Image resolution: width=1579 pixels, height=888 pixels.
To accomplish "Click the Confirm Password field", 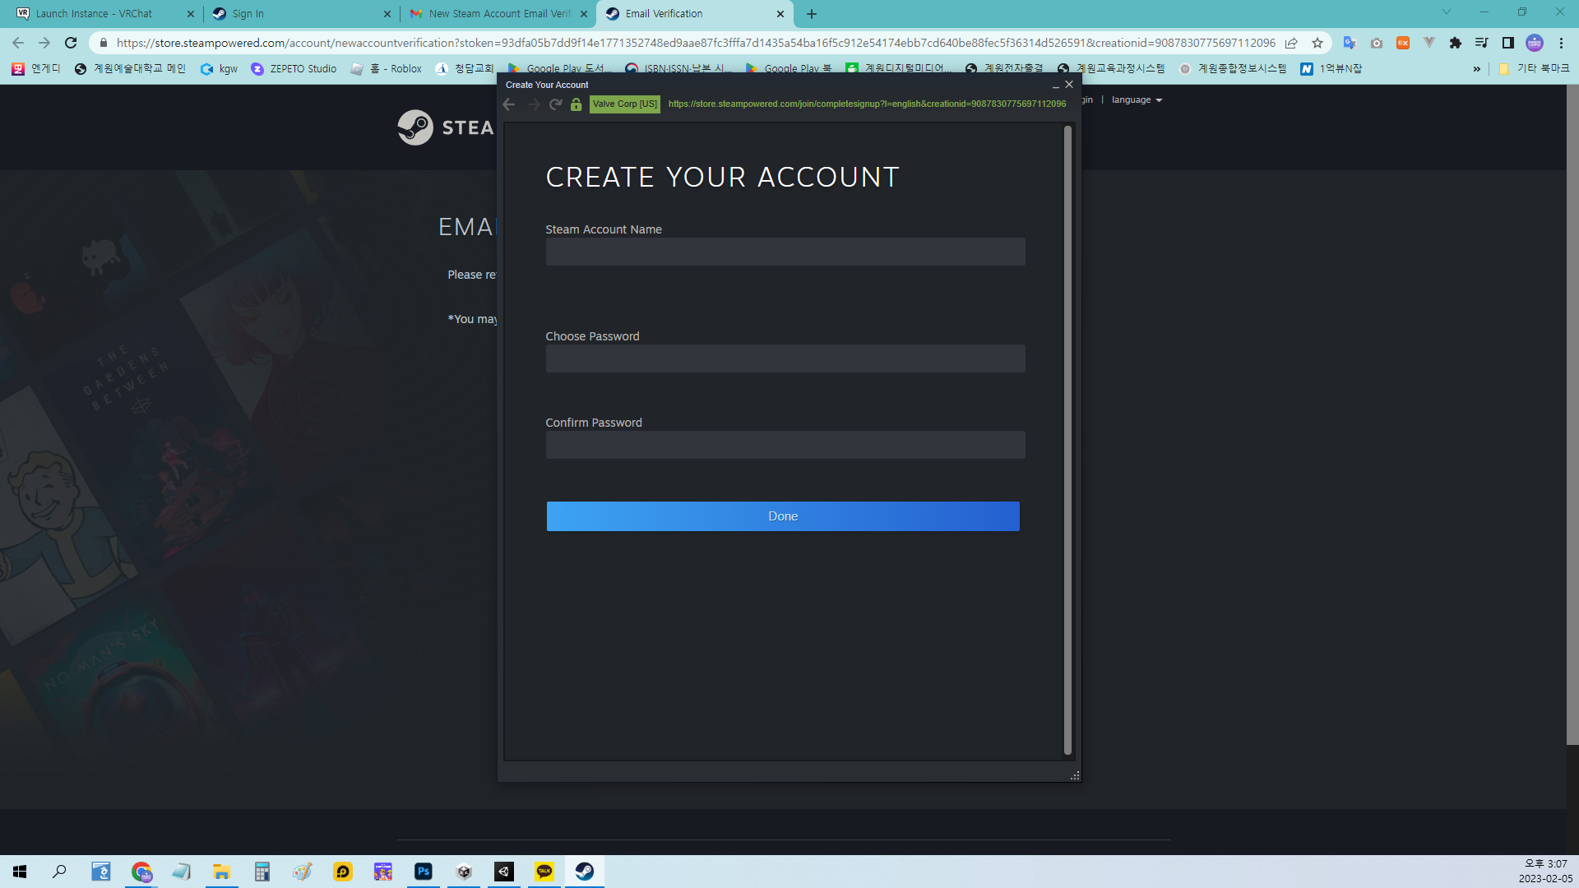I will pyautogui.click(x=785, y=445).
